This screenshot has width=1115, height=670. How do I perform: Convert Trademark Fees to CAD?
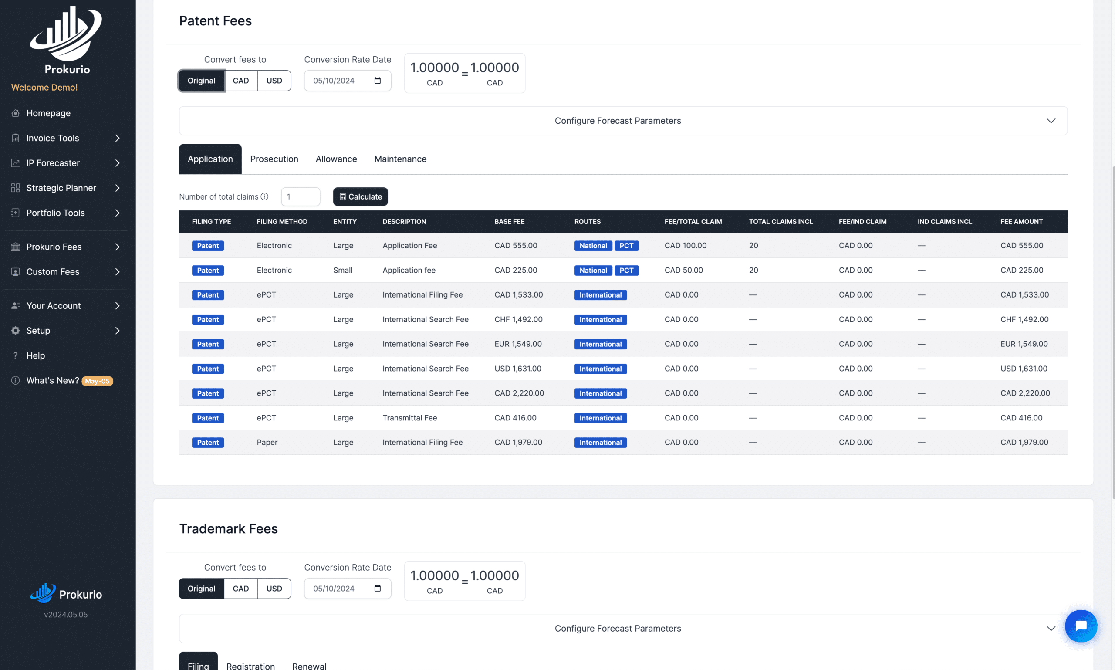(x=240, y=588)
